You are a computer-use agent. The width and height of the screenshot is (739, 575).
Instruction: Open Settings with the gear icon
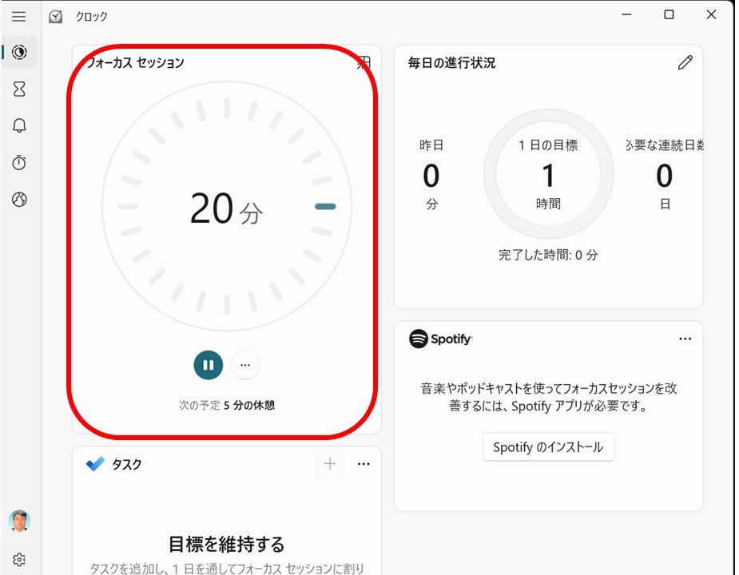tap(19, 560)
